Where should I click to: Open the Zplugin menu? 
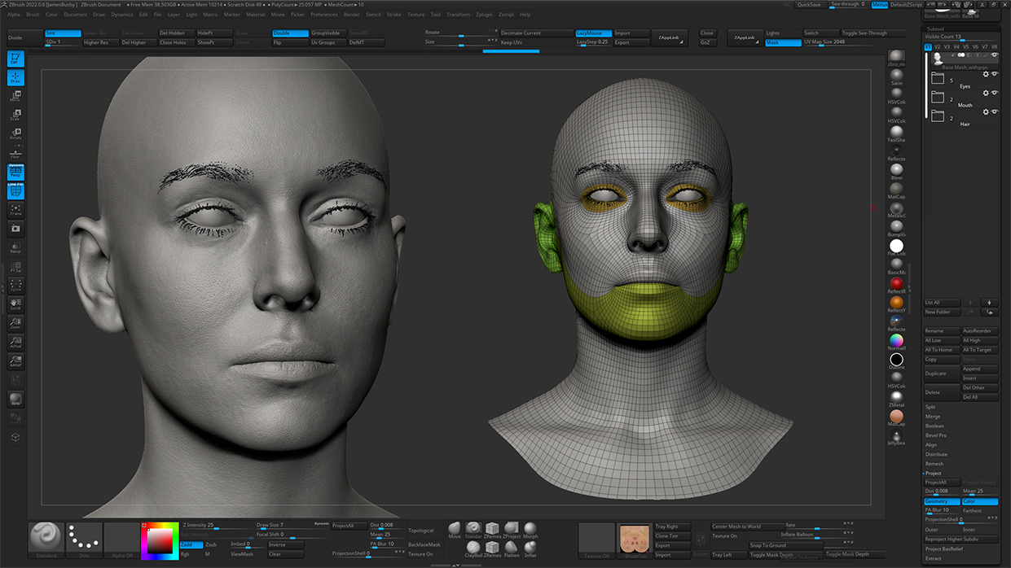click(484, 15)
